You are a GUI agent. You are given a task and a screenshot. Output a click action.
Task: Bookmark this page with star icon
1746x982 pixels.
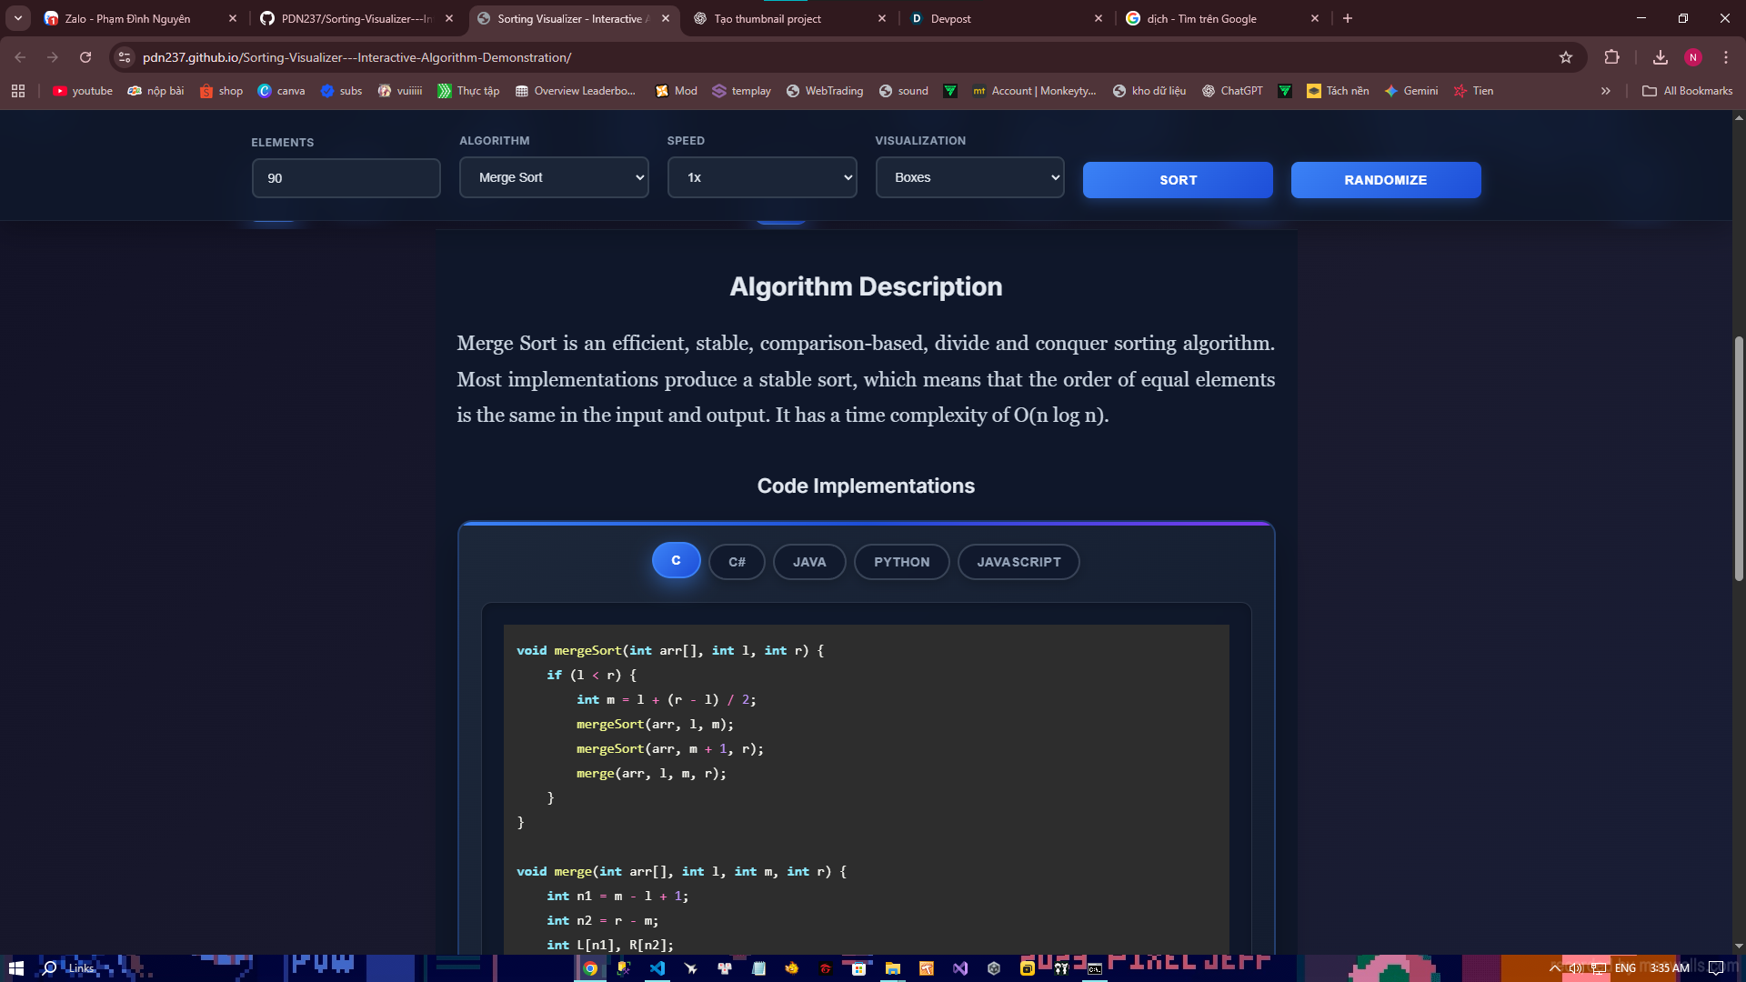(x=1565, y=57)
